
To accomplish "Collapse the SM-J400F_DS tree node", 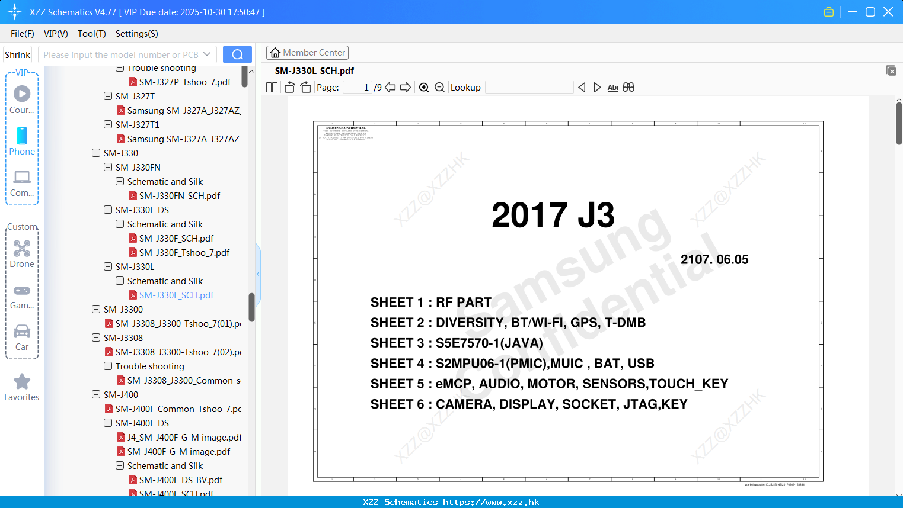I will click(x=108, y=423).
